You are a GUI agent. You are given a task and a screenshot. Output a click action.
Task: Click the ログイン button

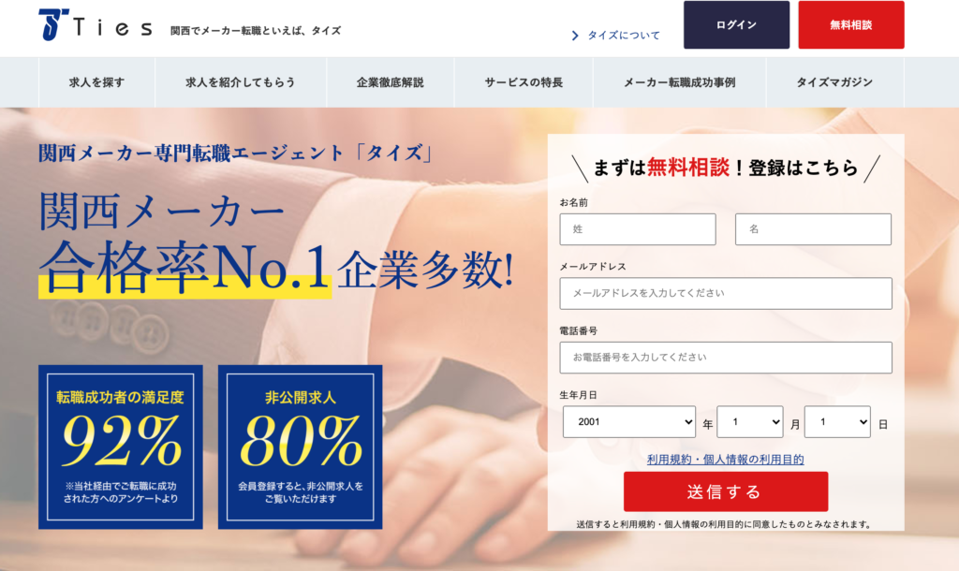(736, 24)
